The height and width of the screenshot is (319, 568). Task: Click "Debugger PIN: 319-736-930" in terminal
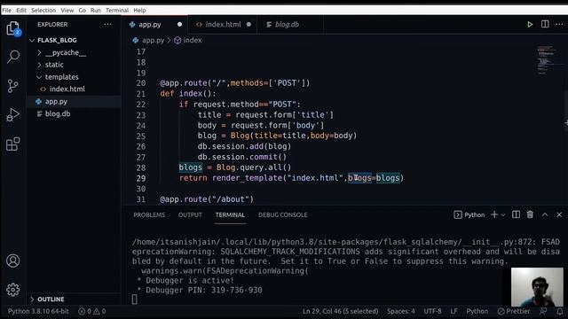click(x=204, y=290)
